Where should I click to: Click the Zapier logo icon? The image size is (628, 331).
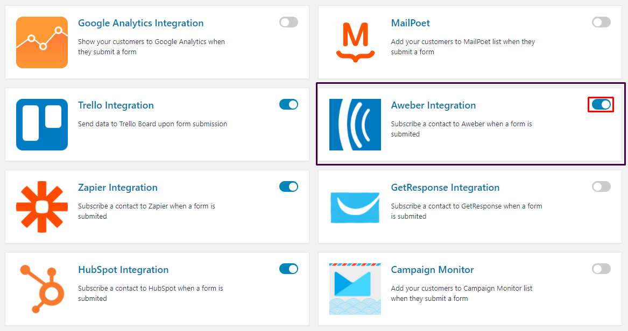(x=42, y=207)
